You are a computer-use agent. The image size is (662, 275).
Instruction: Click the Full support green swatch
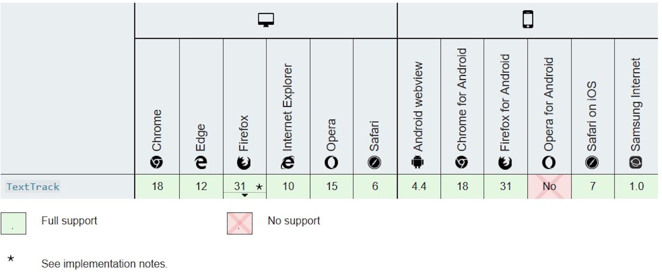[x=13, y=223]
